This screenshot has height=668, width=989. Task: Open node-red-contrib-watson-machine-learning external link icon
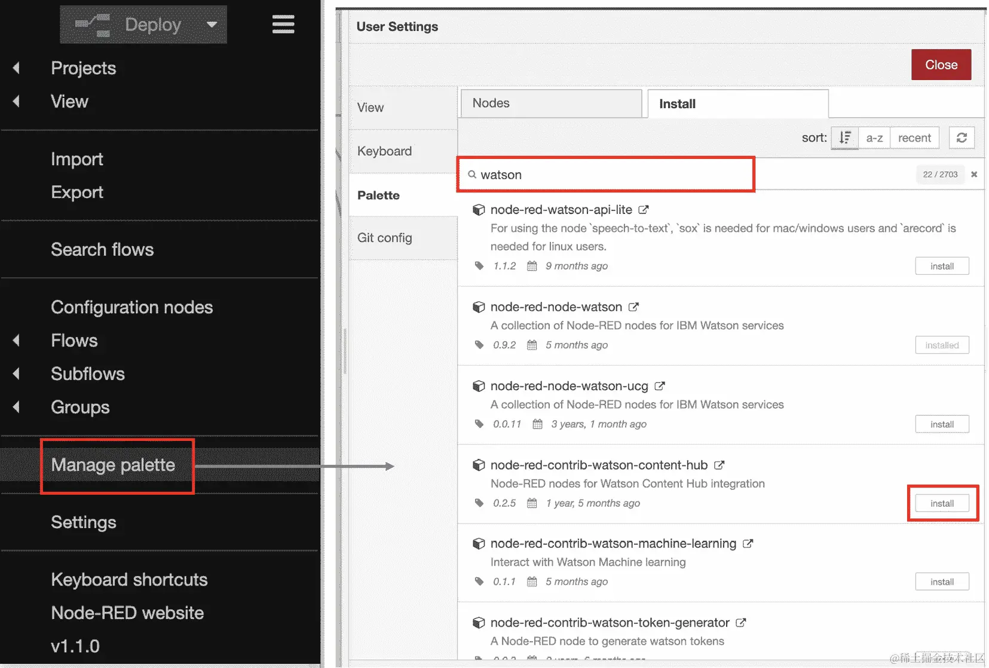click(748, 544)
